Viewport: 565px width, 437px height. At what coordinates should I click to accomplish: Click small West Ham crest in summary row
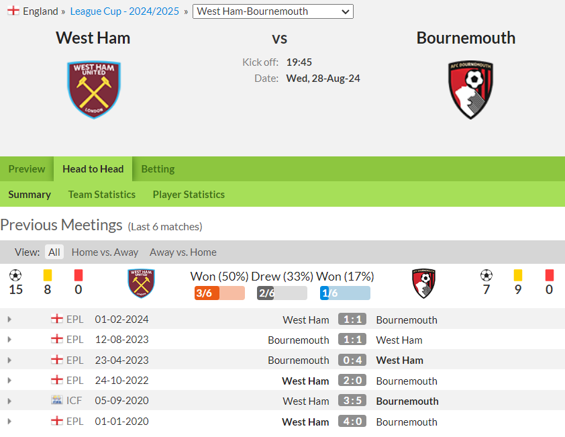(141, 283)
